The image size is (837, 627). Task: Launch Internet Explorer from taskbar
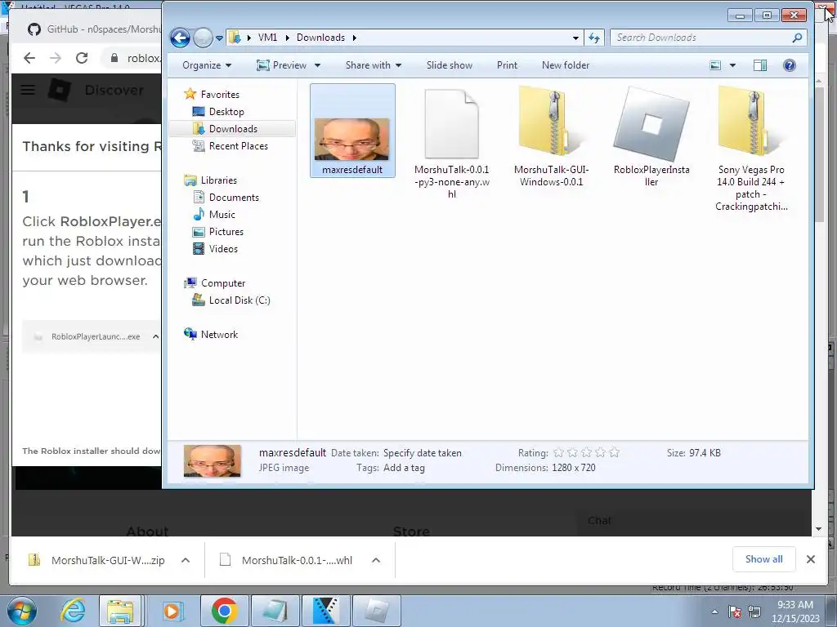(x=73, y=611)
